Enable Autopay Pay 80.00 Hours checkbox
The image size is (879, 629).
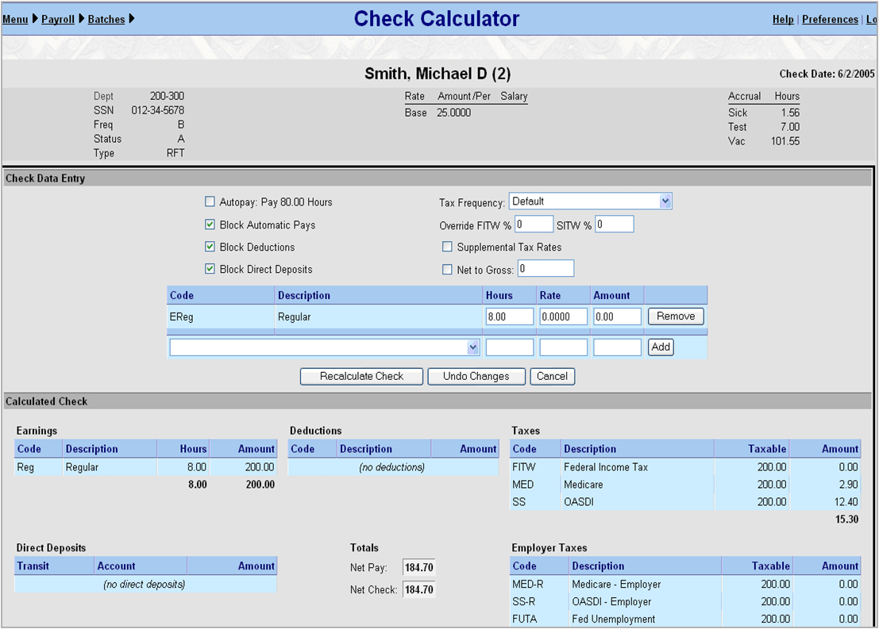[x=210, y=201]
